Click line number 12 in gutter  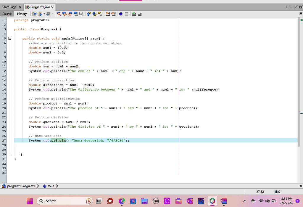click(x=4, y=71)
